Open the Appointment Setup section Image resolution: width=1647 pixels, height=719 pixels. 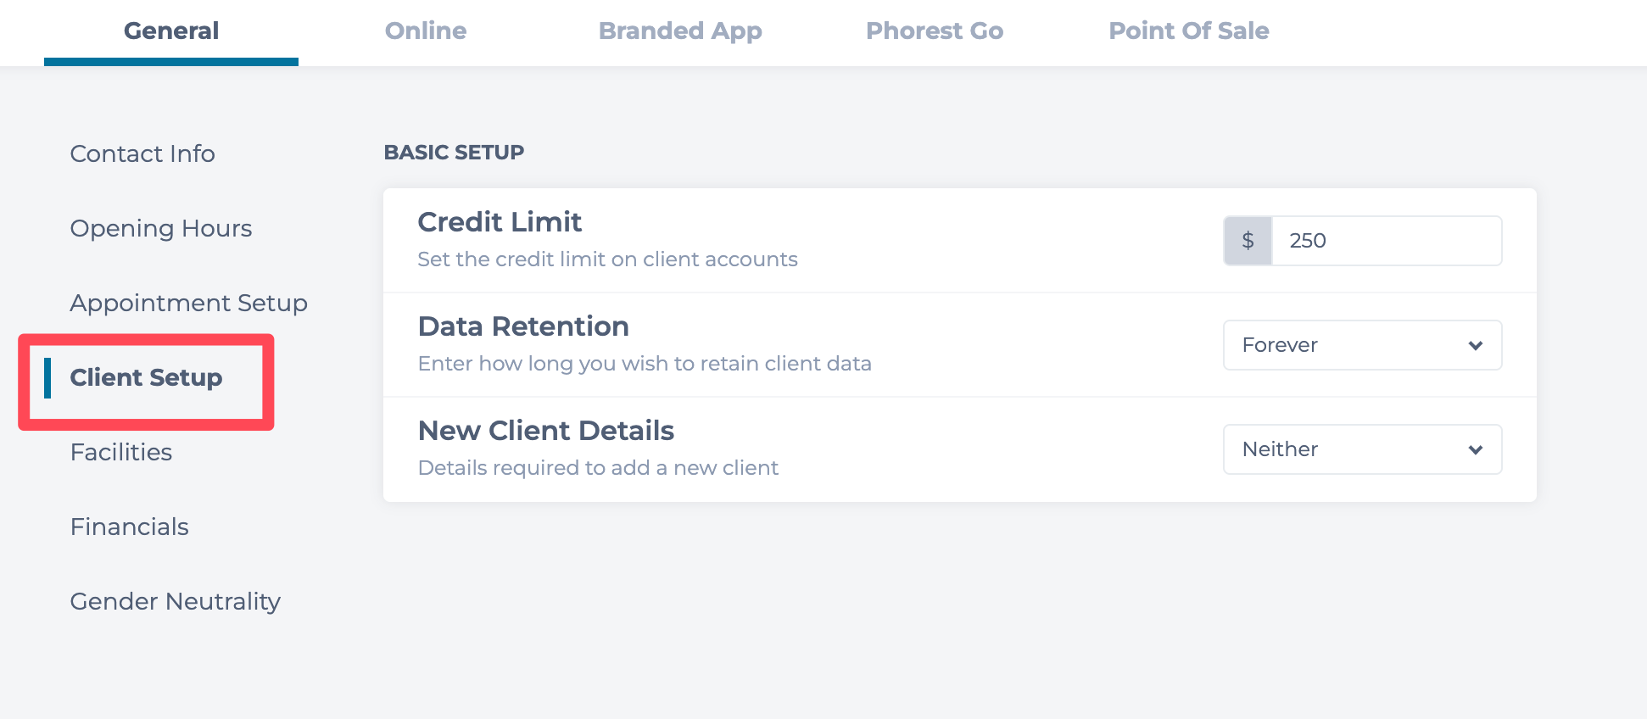(x=188, y=303)
